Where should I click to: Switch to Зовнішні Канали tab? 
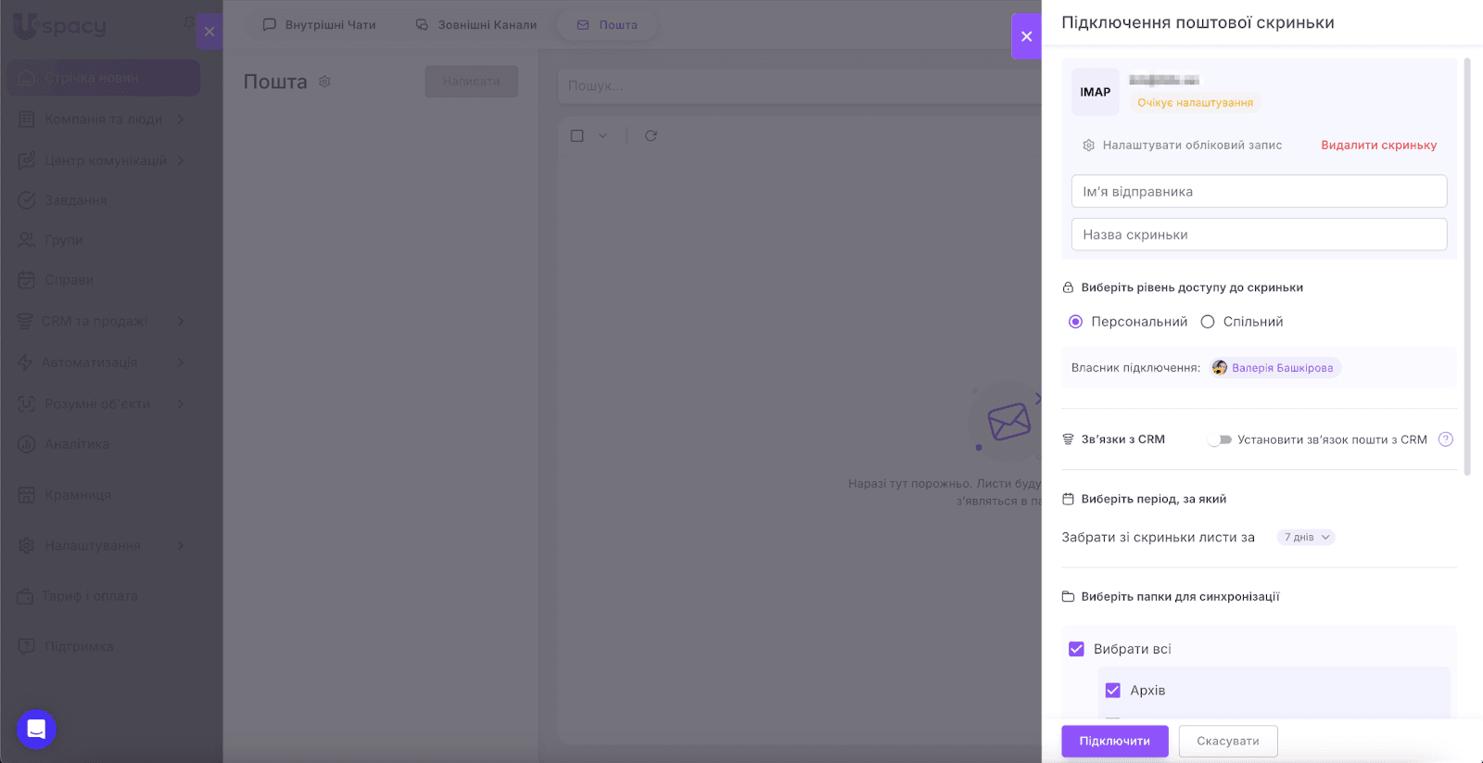pyautogui.click(x=476, y=25)
